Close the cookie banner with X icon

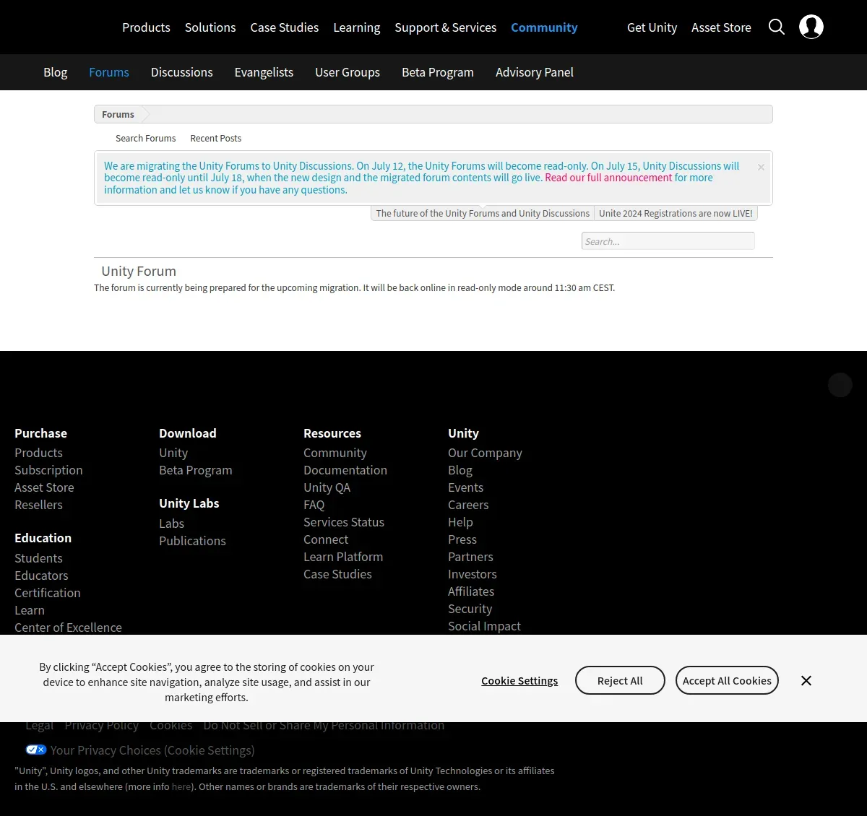(x=806, y=681)
